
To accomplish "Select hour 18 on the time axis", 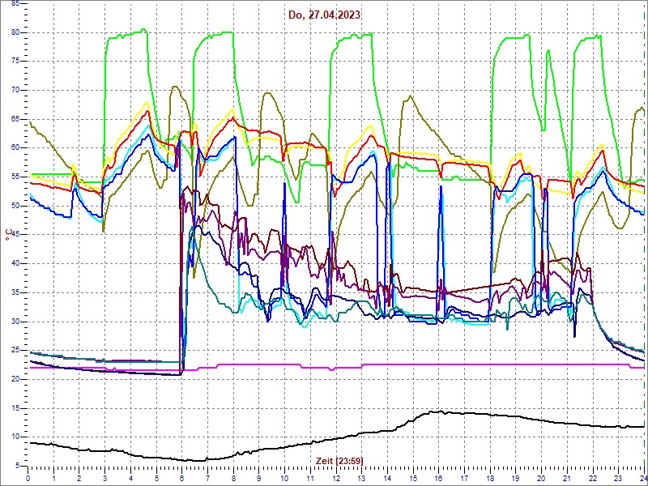I will [x=489, y=479].
